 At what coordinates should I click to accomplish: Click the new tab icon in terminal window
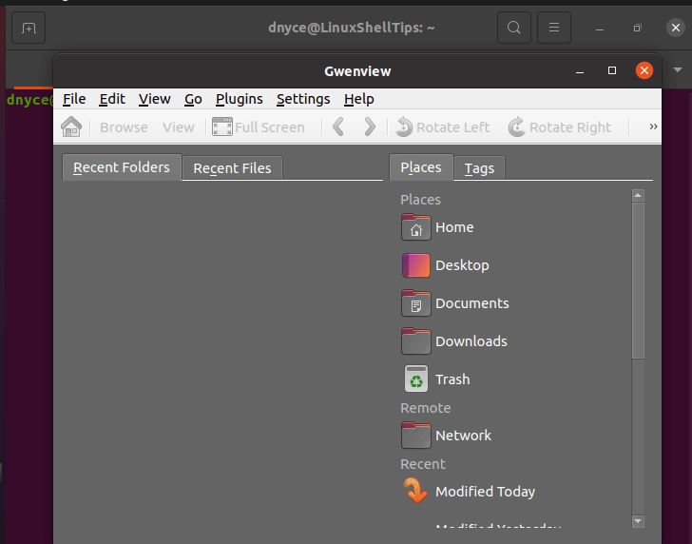(x=29, y=28)
